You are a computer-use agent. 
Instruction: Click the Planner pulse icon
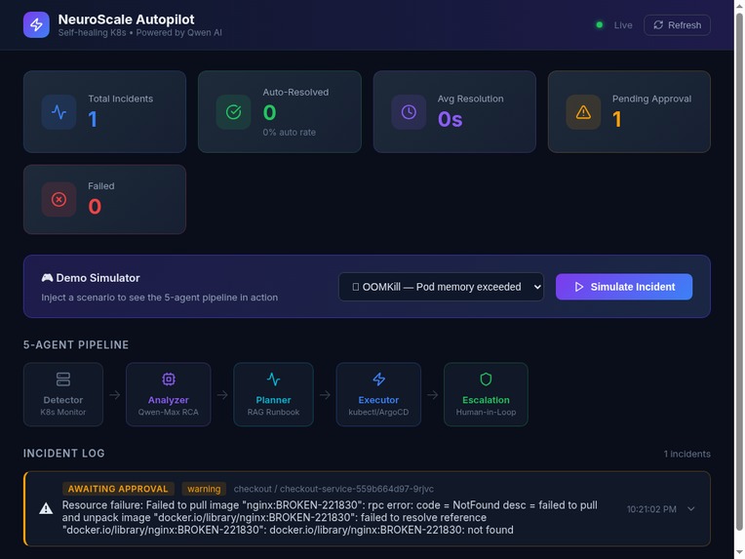click(273, 379)
